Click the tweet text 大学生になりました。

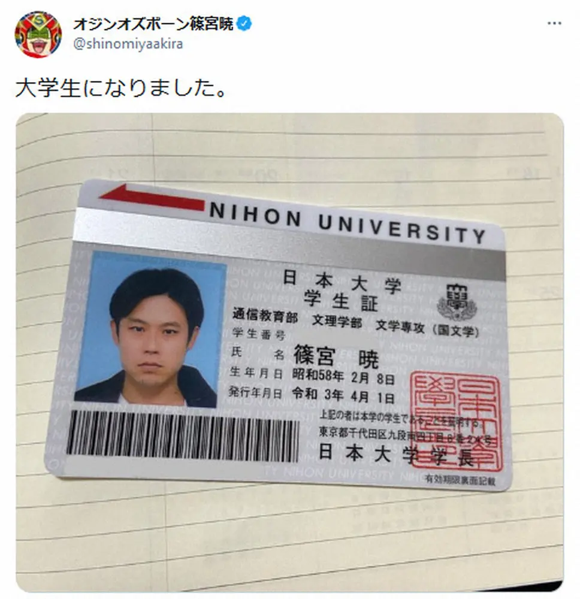click(x=122, y=88)
